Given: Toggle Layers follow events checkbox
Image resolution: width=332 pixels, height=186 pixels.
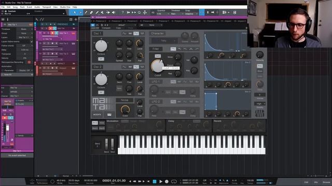Looking at the screenshot, I should (32, 41).
